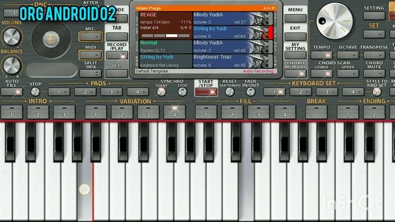The image size is (395, 222).
Task: Toggle the MIDI button
Action: pyautogui.click(x=91, y=55)
